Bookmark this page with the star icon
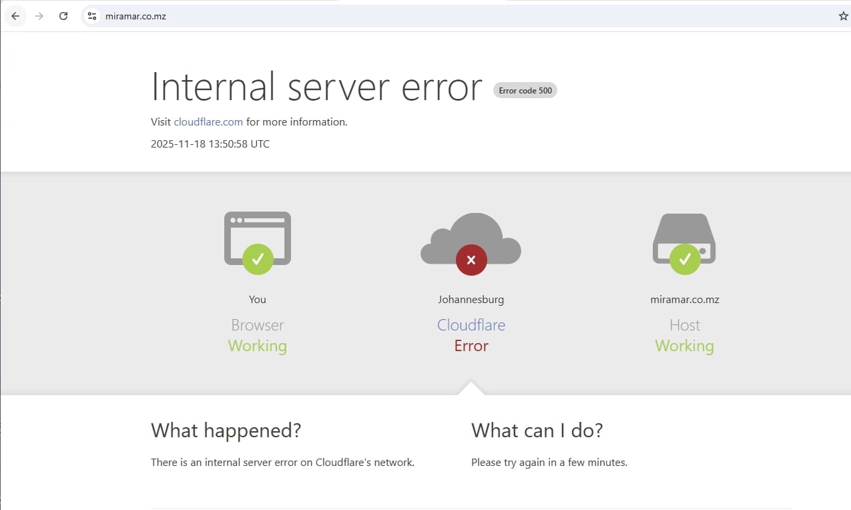The height and width of the screenshot is (510, 851). coord(843,16)
